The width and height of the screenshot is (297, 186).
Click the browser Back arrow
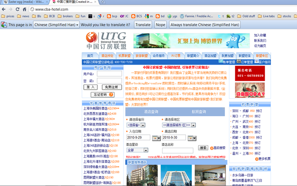coord(4,9)
